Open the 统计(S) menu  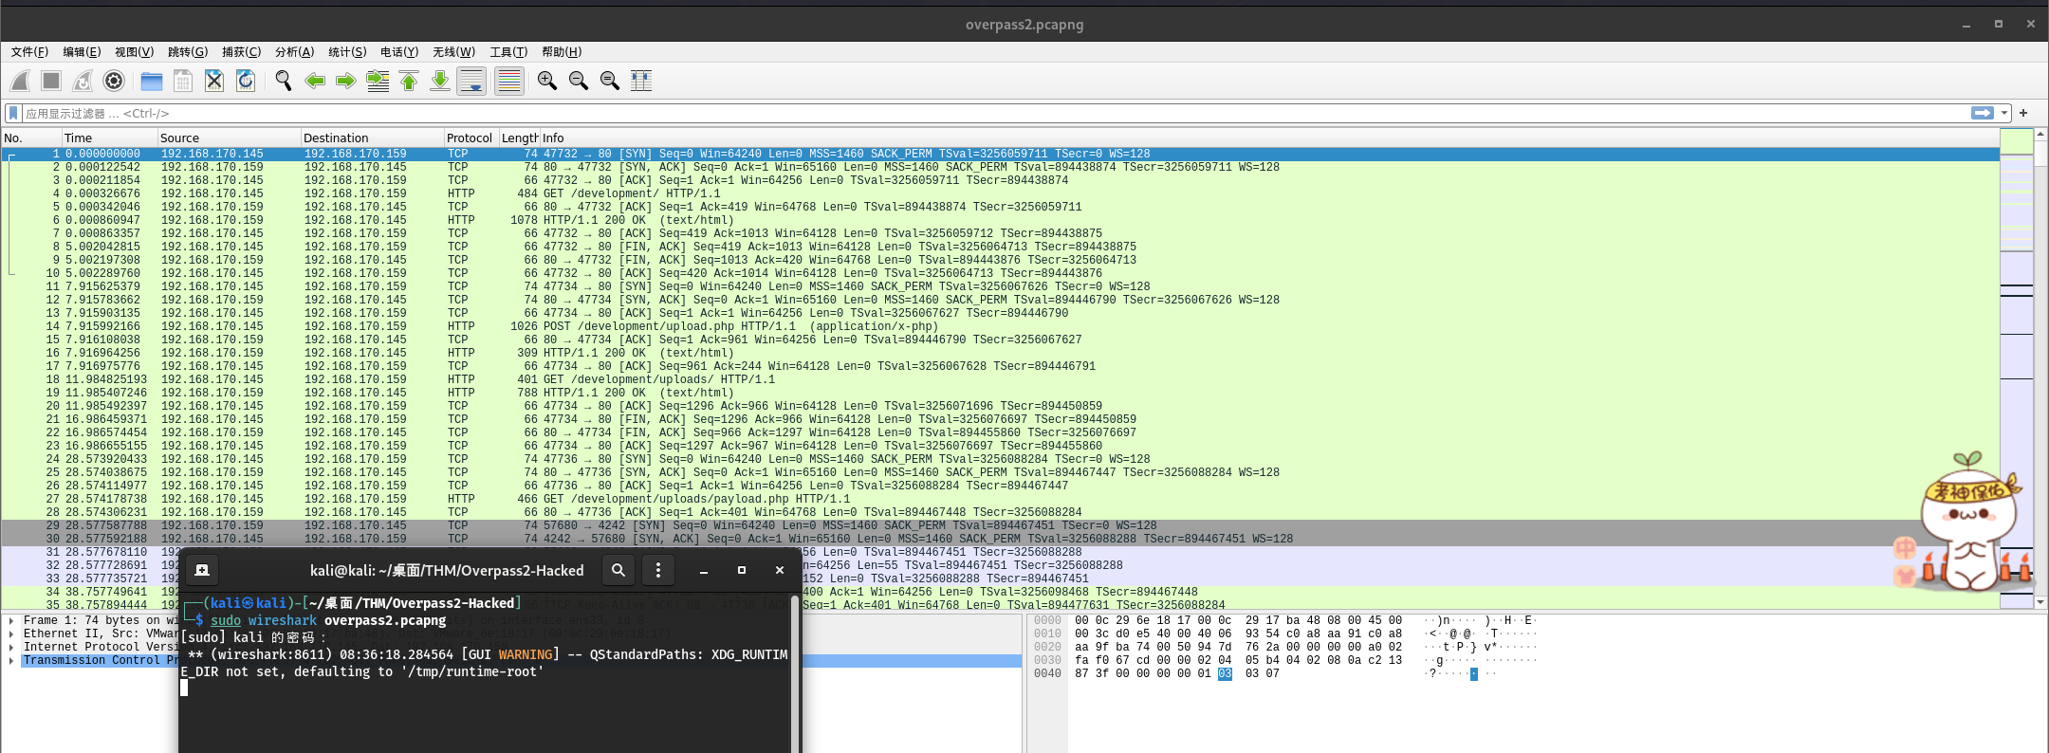347,52
